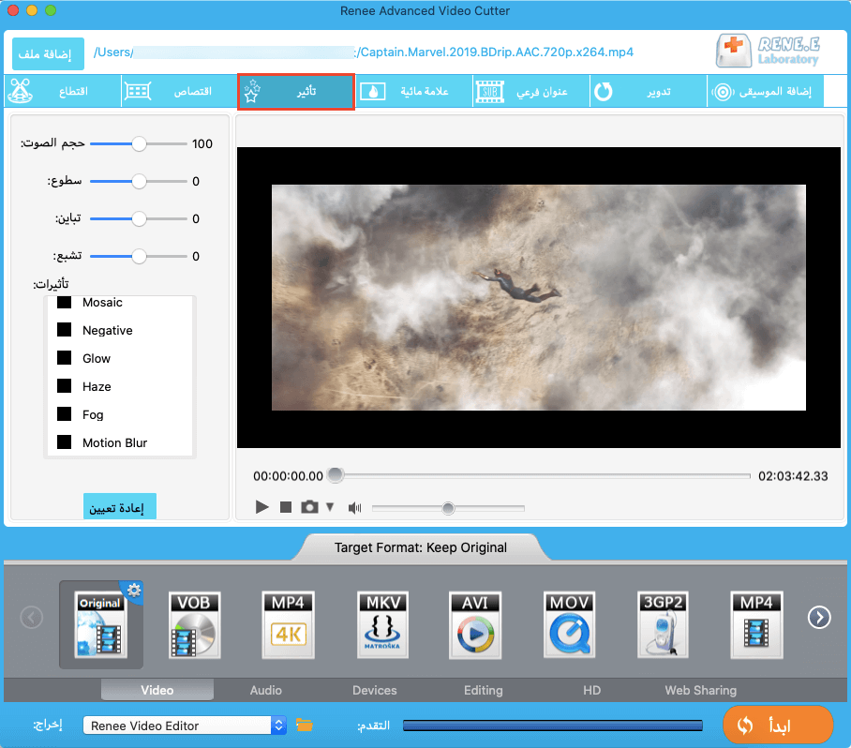Click the current time 00:00:00.00
Screen dimensions: 851x748
click(288, 476)
